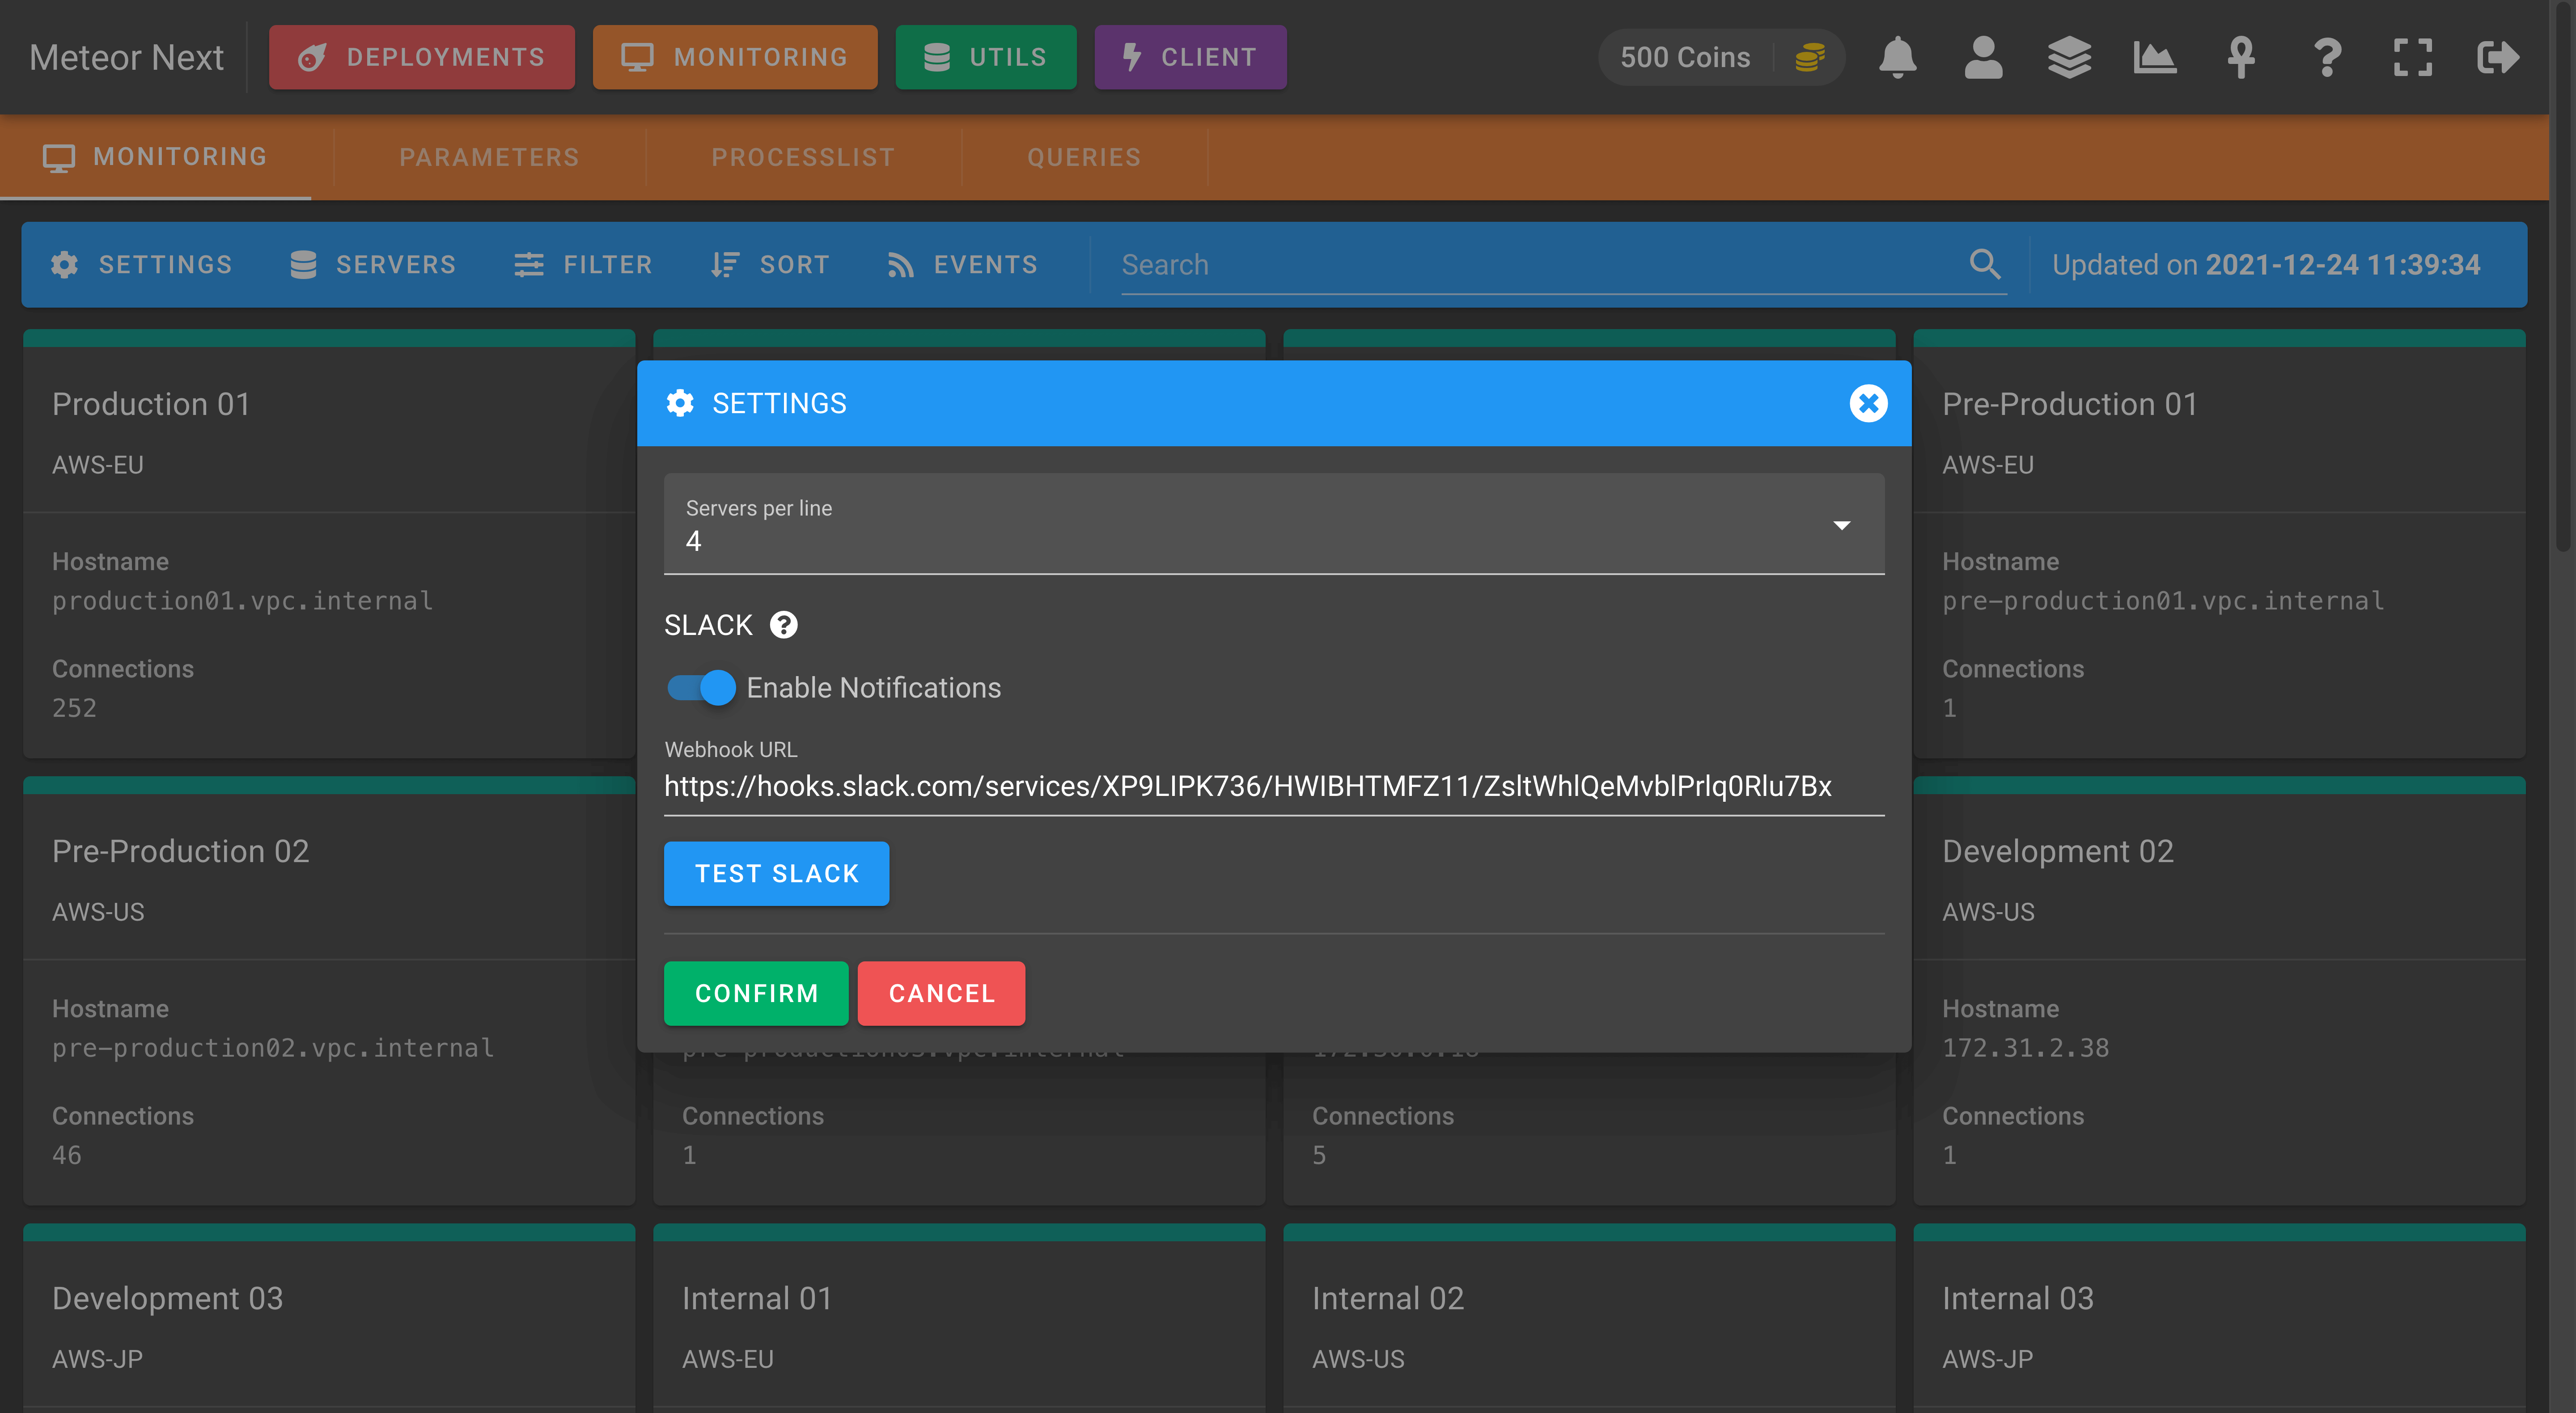
Task: Go to Deployments section
Action: click(422, 57)
